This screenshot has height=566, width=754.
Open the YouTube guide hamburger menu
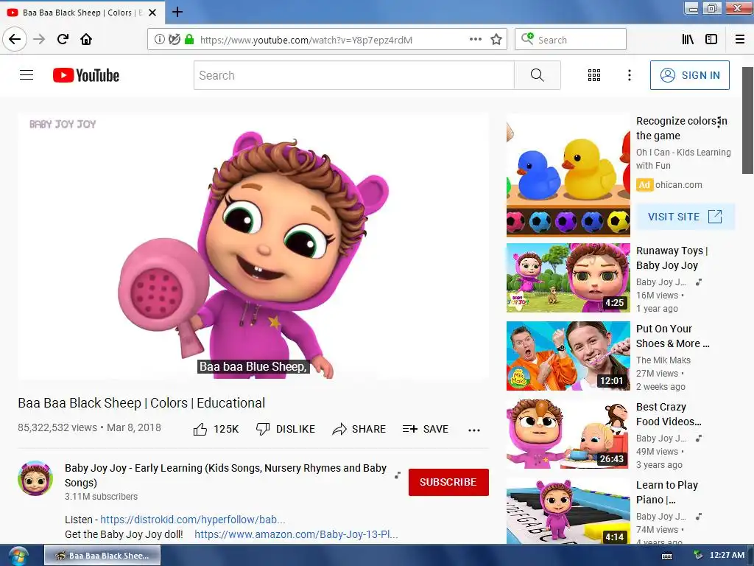click(x=27, y=75)
